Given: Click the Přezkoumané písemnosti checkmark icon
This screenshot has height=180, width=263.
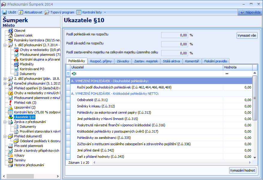Looking at the screenshot, I should point(16,55).
